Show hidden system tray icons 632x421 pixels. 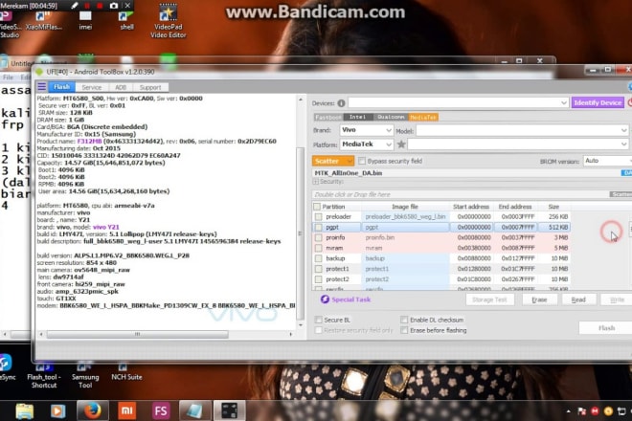568,411
